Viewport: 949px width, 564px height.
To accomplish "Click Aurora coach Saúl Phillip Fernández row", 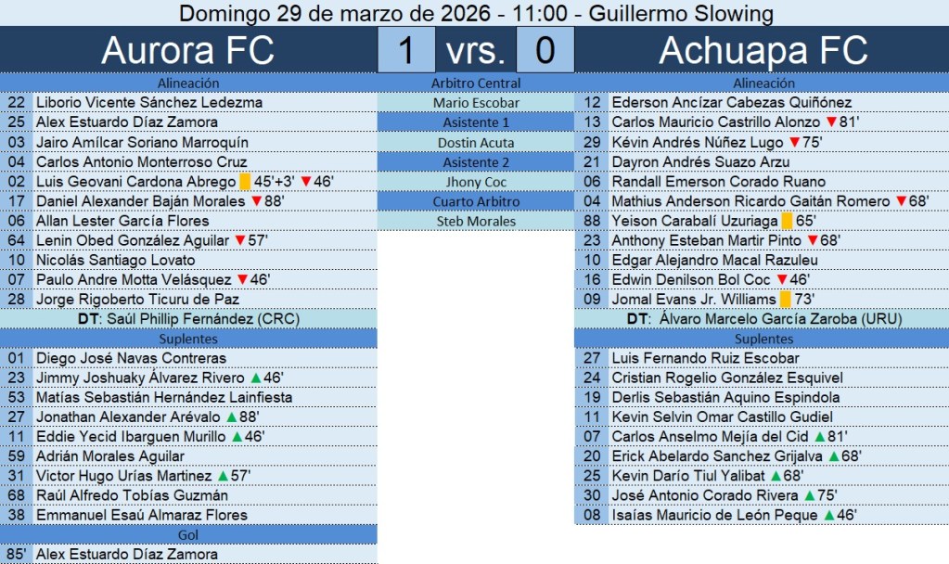I will [x=188, y=319].
